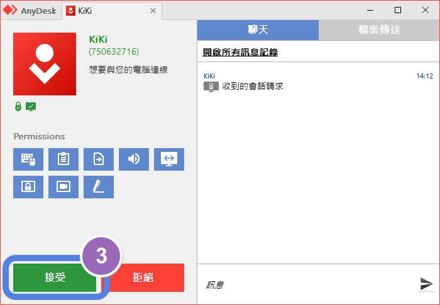Toggle clipboard access permission
This screenshot has height=305, width=440.
coord(63,159)
